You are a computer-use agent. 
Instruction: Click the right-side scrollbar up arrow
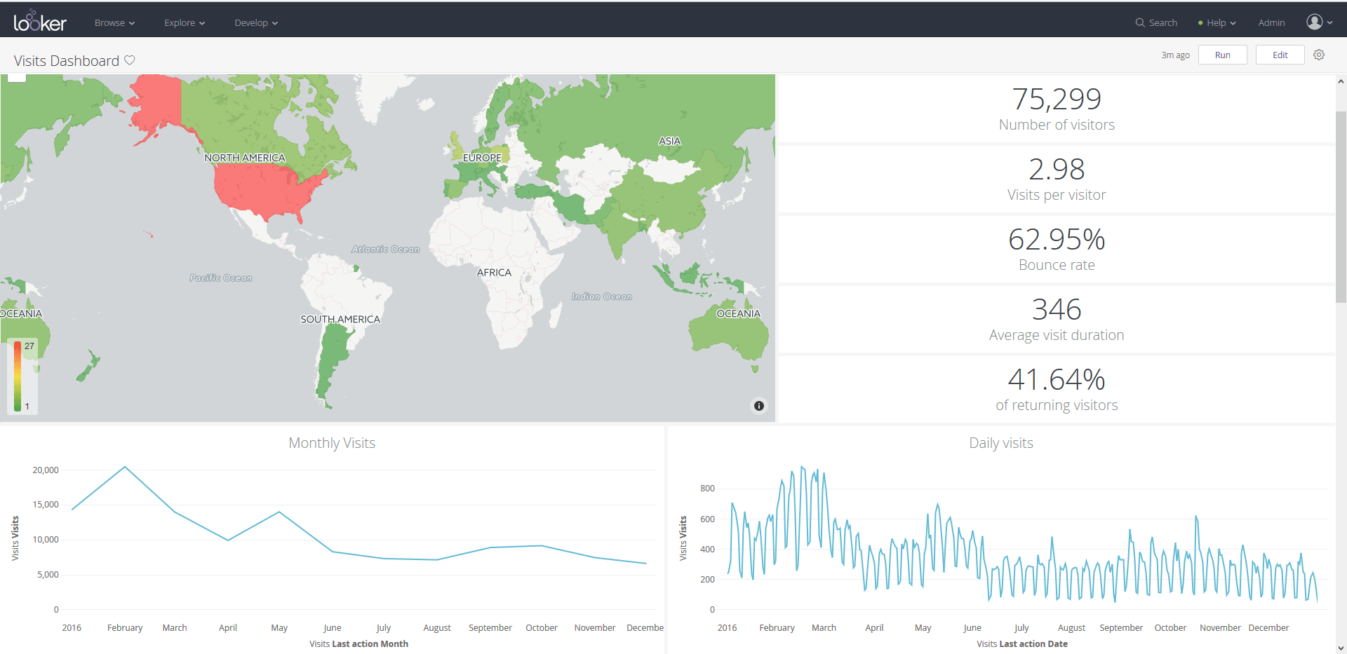point(1339,81)
